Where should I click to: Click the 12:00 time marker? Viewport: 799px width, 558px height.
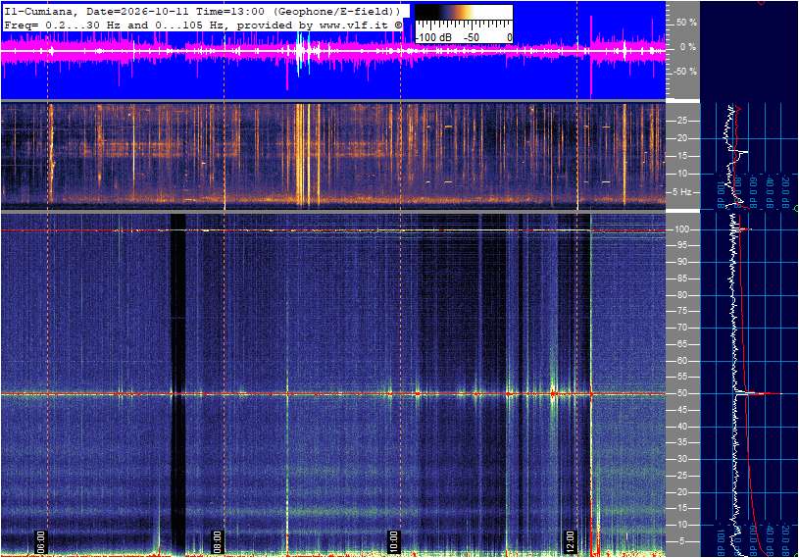click(571, 541)
